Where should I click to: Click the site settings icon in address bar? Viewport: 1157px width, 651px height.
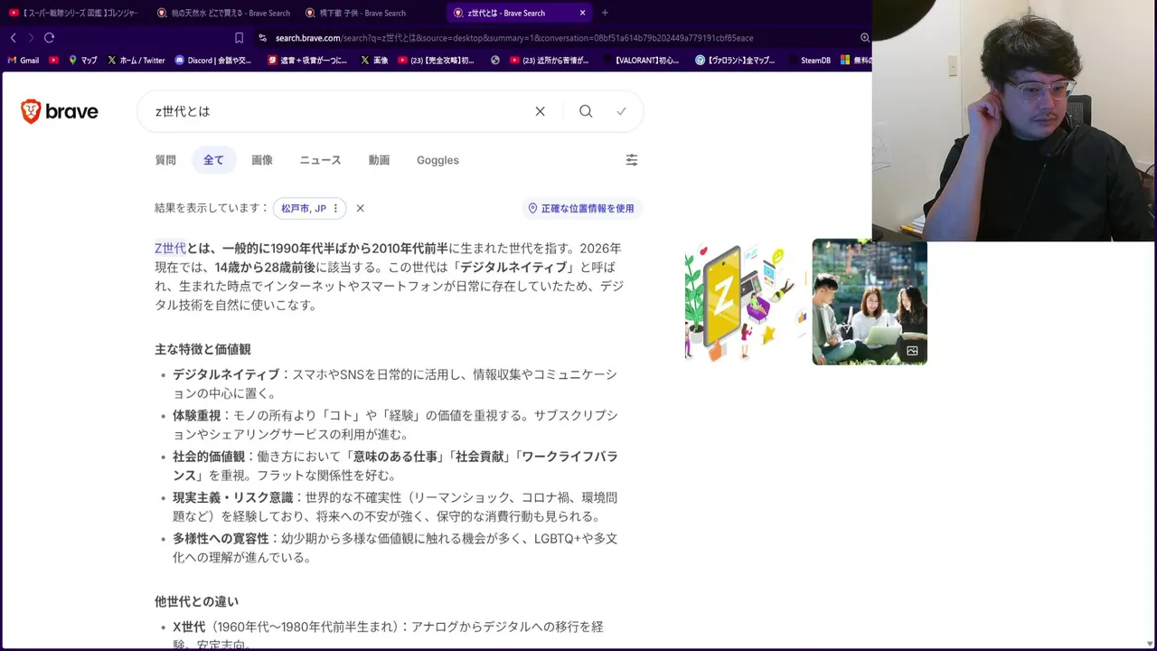(x=262, y=38)
